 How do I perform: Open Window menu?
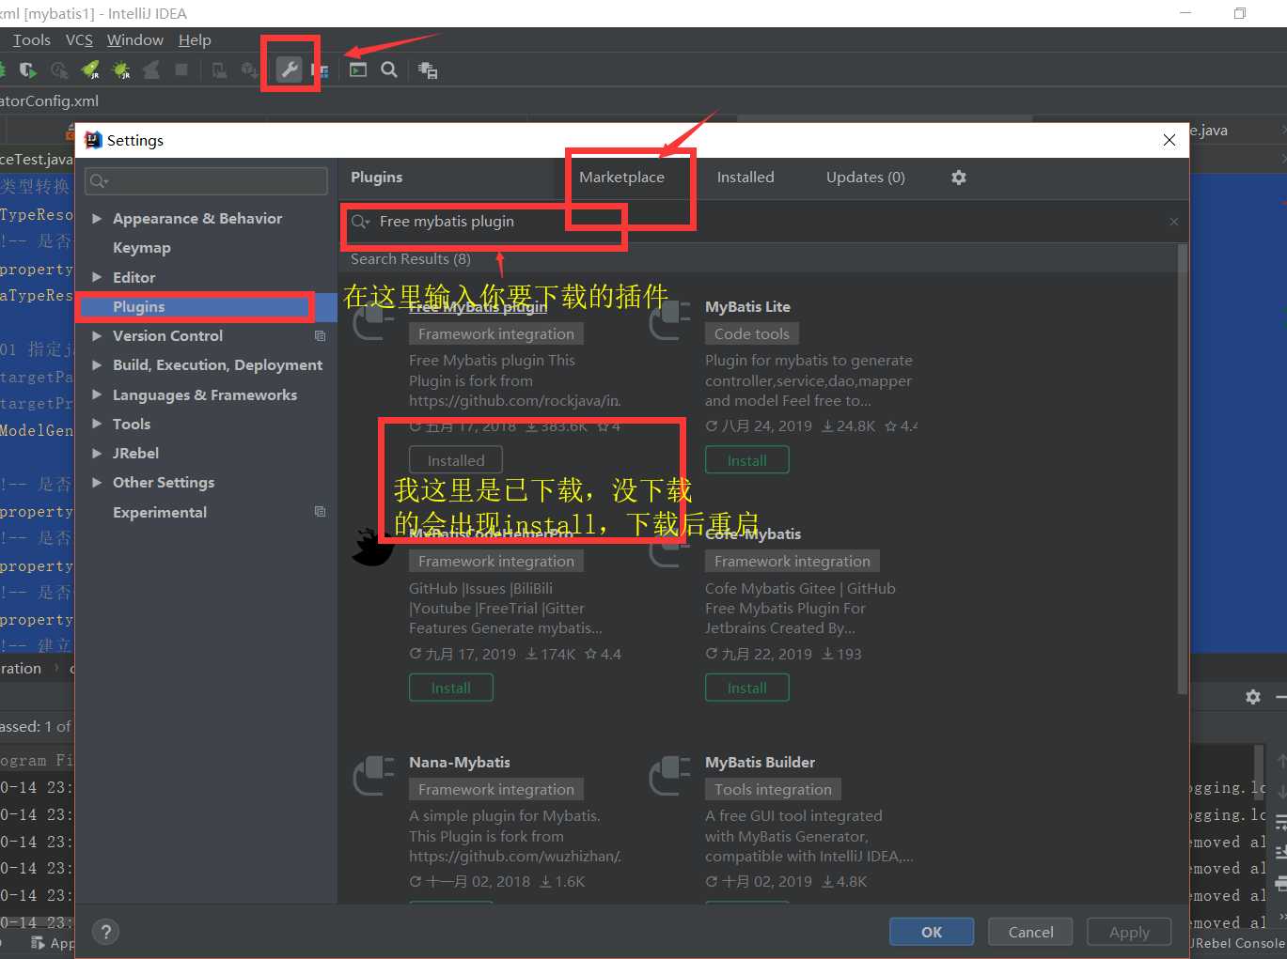(135, 39)
